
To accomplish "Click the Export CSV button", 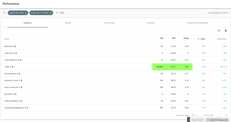I will pos(197,120).
